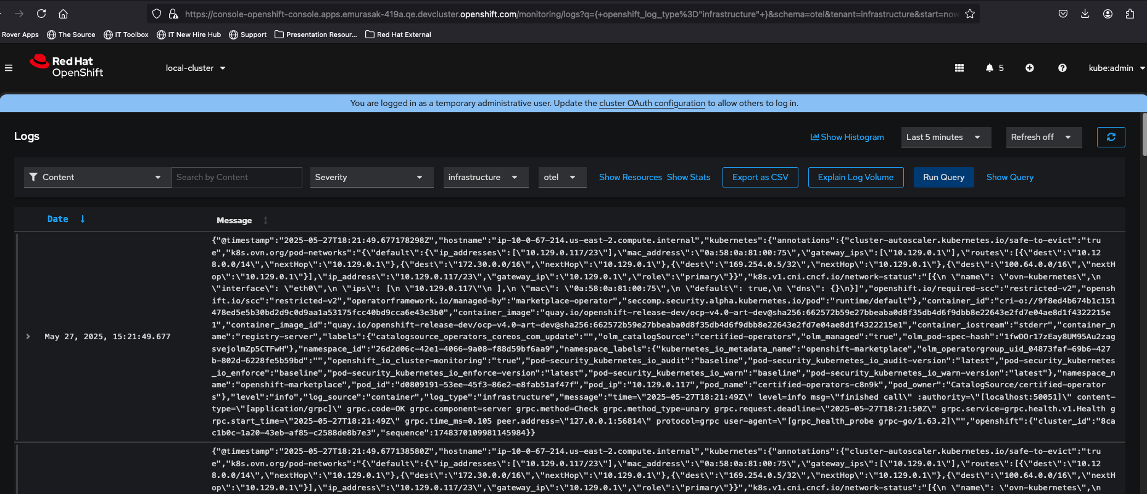This screenshot has height=494, width=1147.
Task: Open the Severity filter dropdown
Action: (x=372, y=177)
